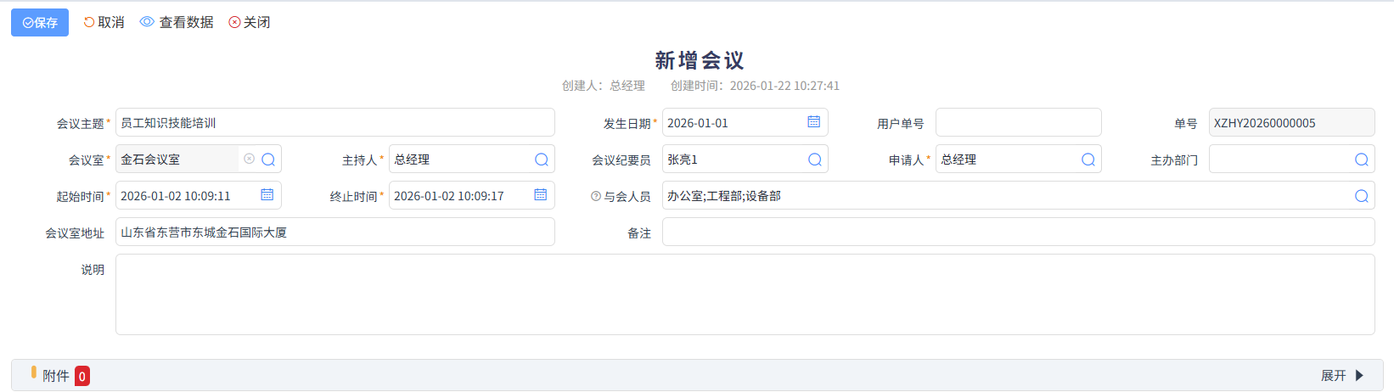Open the 终止时间 calendar picker icon
Image resolution: width=1394 pixels, height=392 pixels.
[540, 195]
